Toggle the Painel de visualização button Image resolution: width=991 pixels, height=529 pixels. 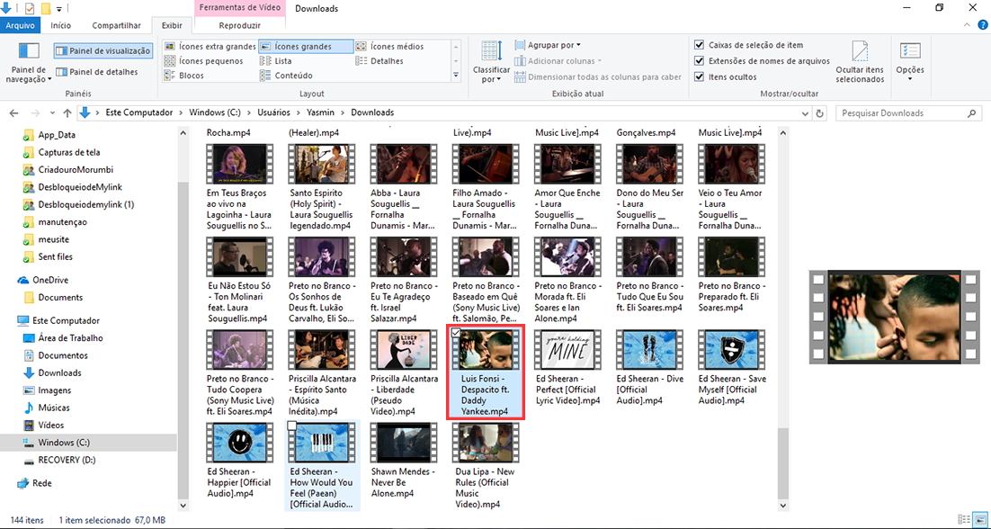(x=103, y=51)
